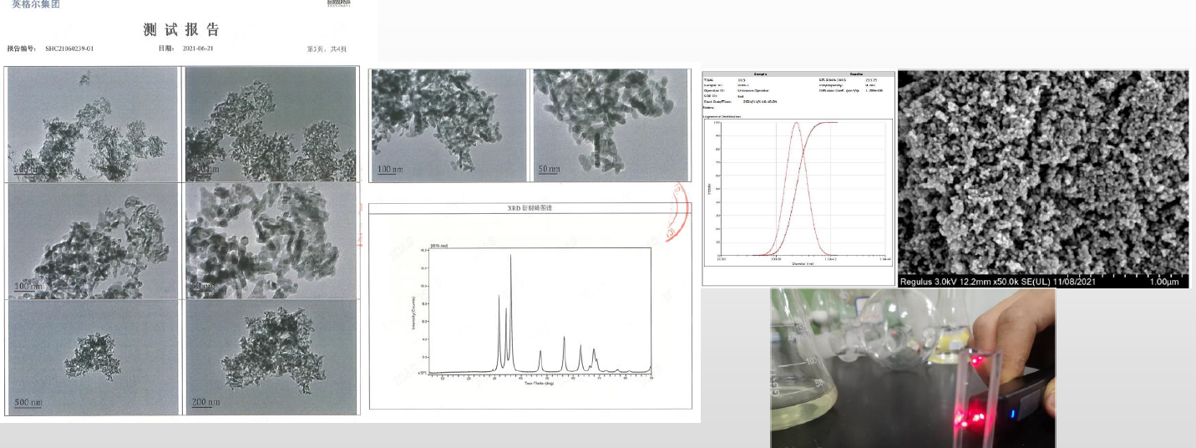
Task: Click the 1.00µm scale label on the SEM image
Action: tap(1165, 282)
